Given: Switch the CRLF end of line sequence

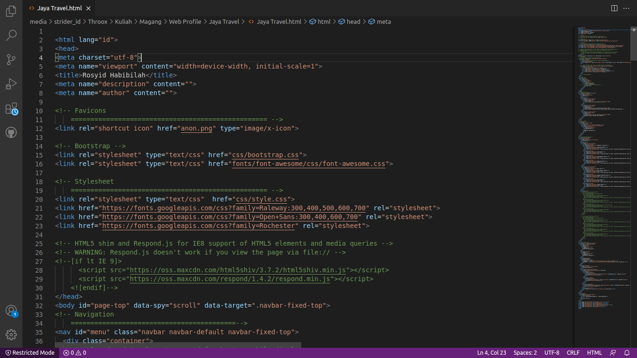Looking at the screenshot, I should 573,353.
